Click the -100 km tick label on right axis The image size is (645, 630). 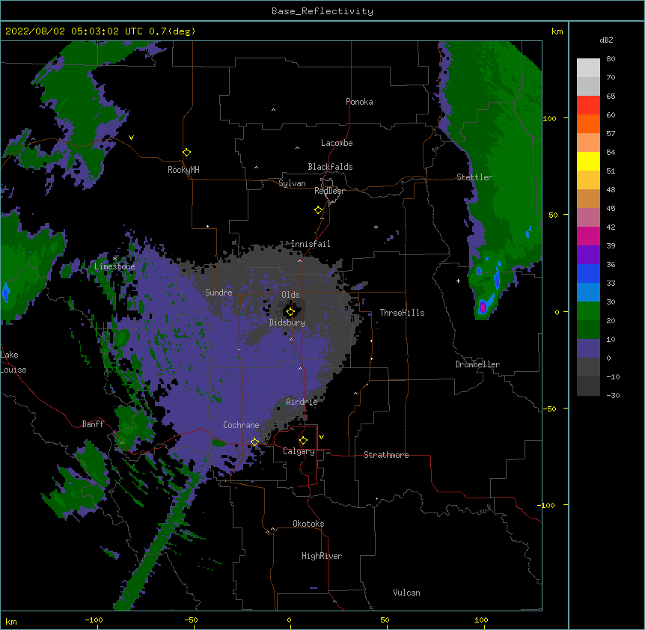click(x=546, y=505)
